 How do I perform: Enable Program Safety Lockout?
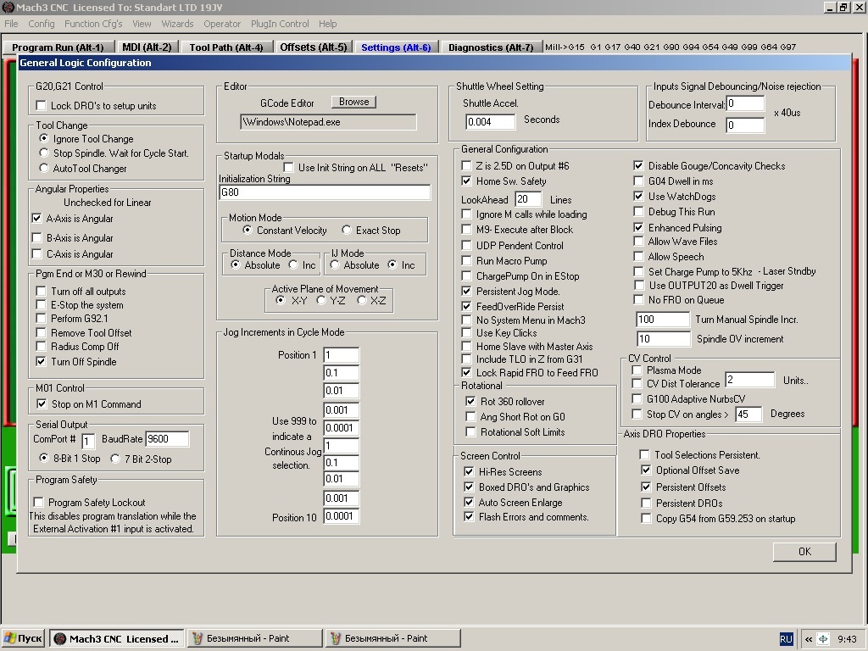click(38, 502)
